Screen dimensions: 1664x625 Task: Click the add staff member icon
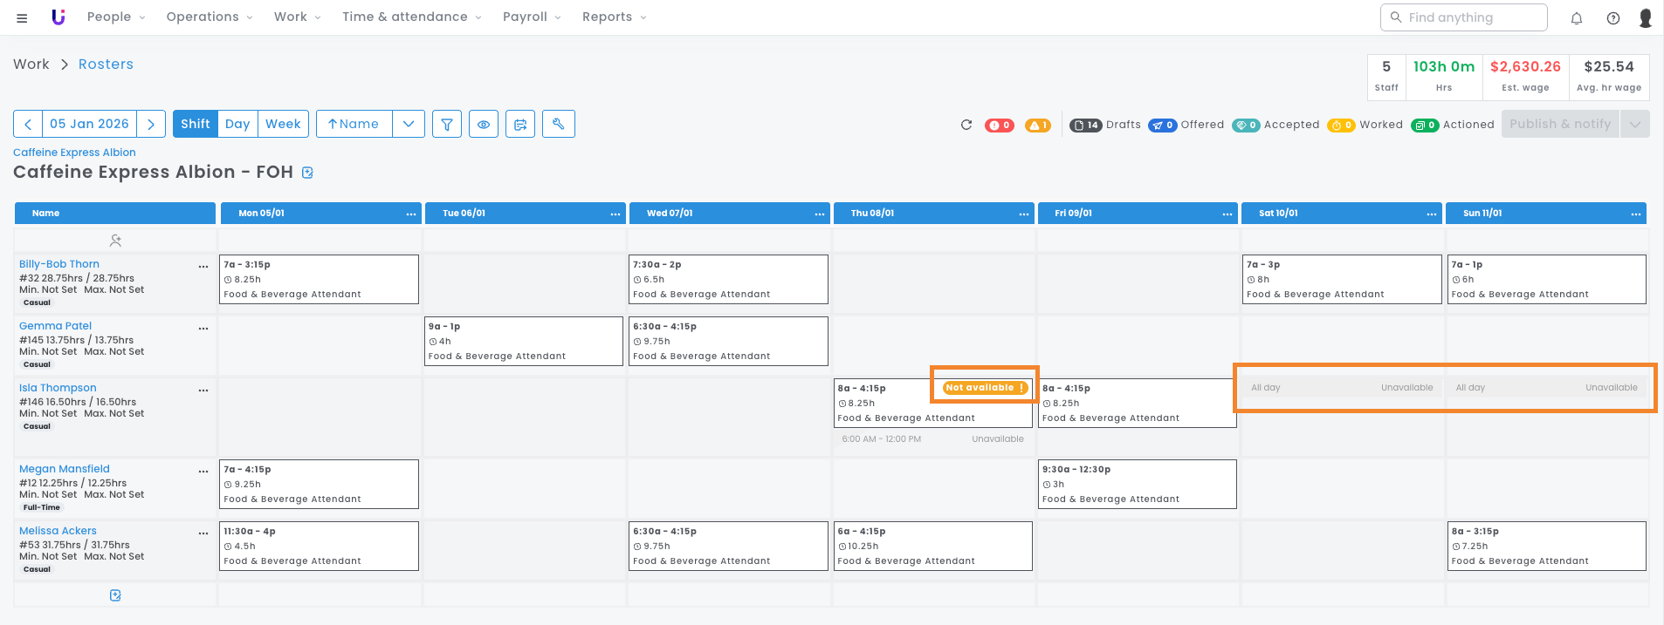point(115,241)
